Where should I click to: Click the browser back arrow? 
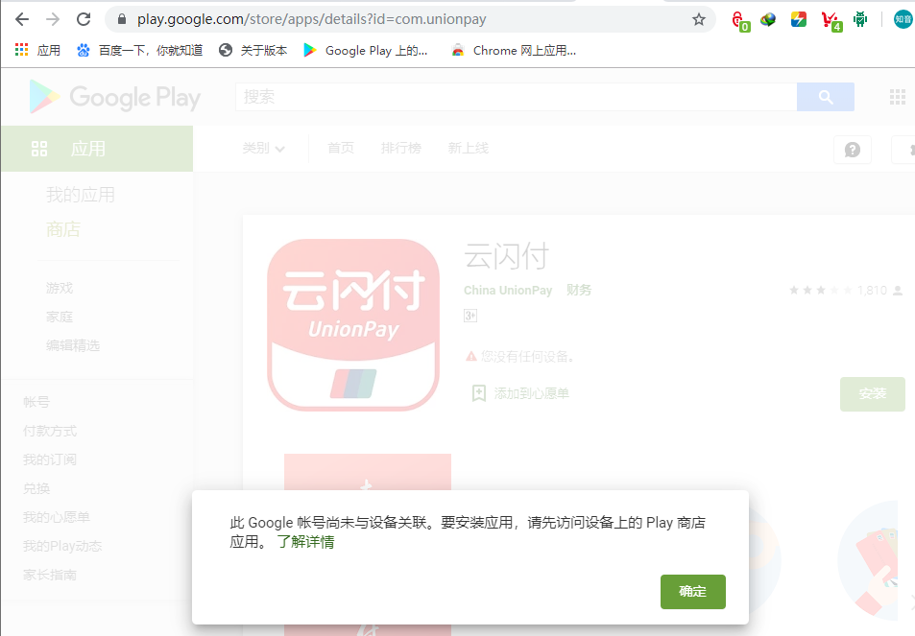(22, 19)
